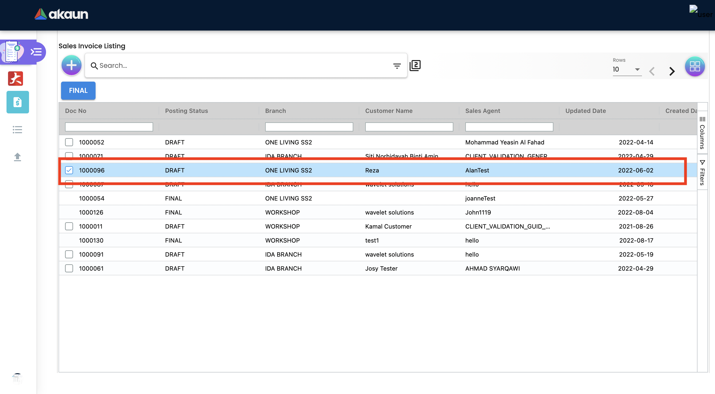Sort by Posting Status column header
This screenshot has width=715, height=394.
187,111
